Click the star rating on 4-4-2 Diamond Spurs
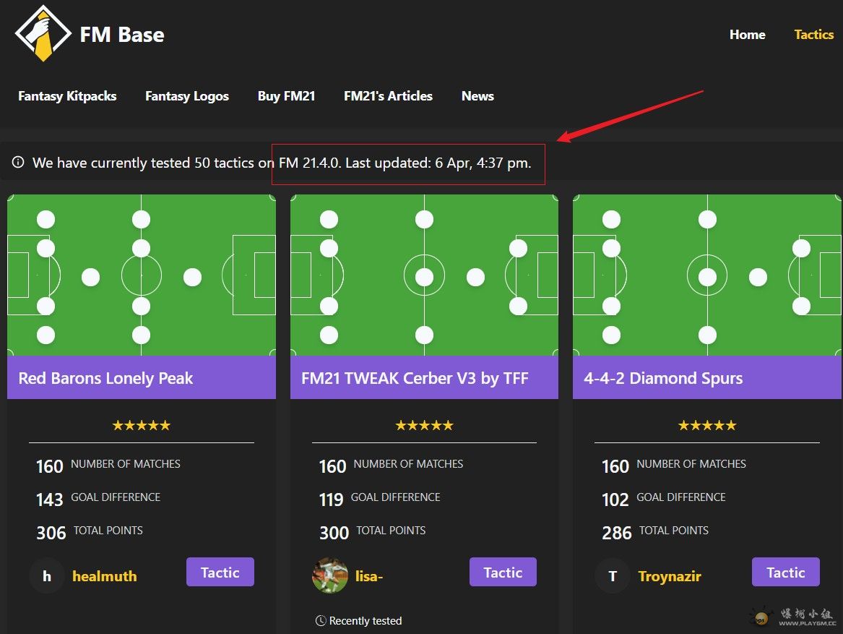843x634 pixels. (707, 425)
